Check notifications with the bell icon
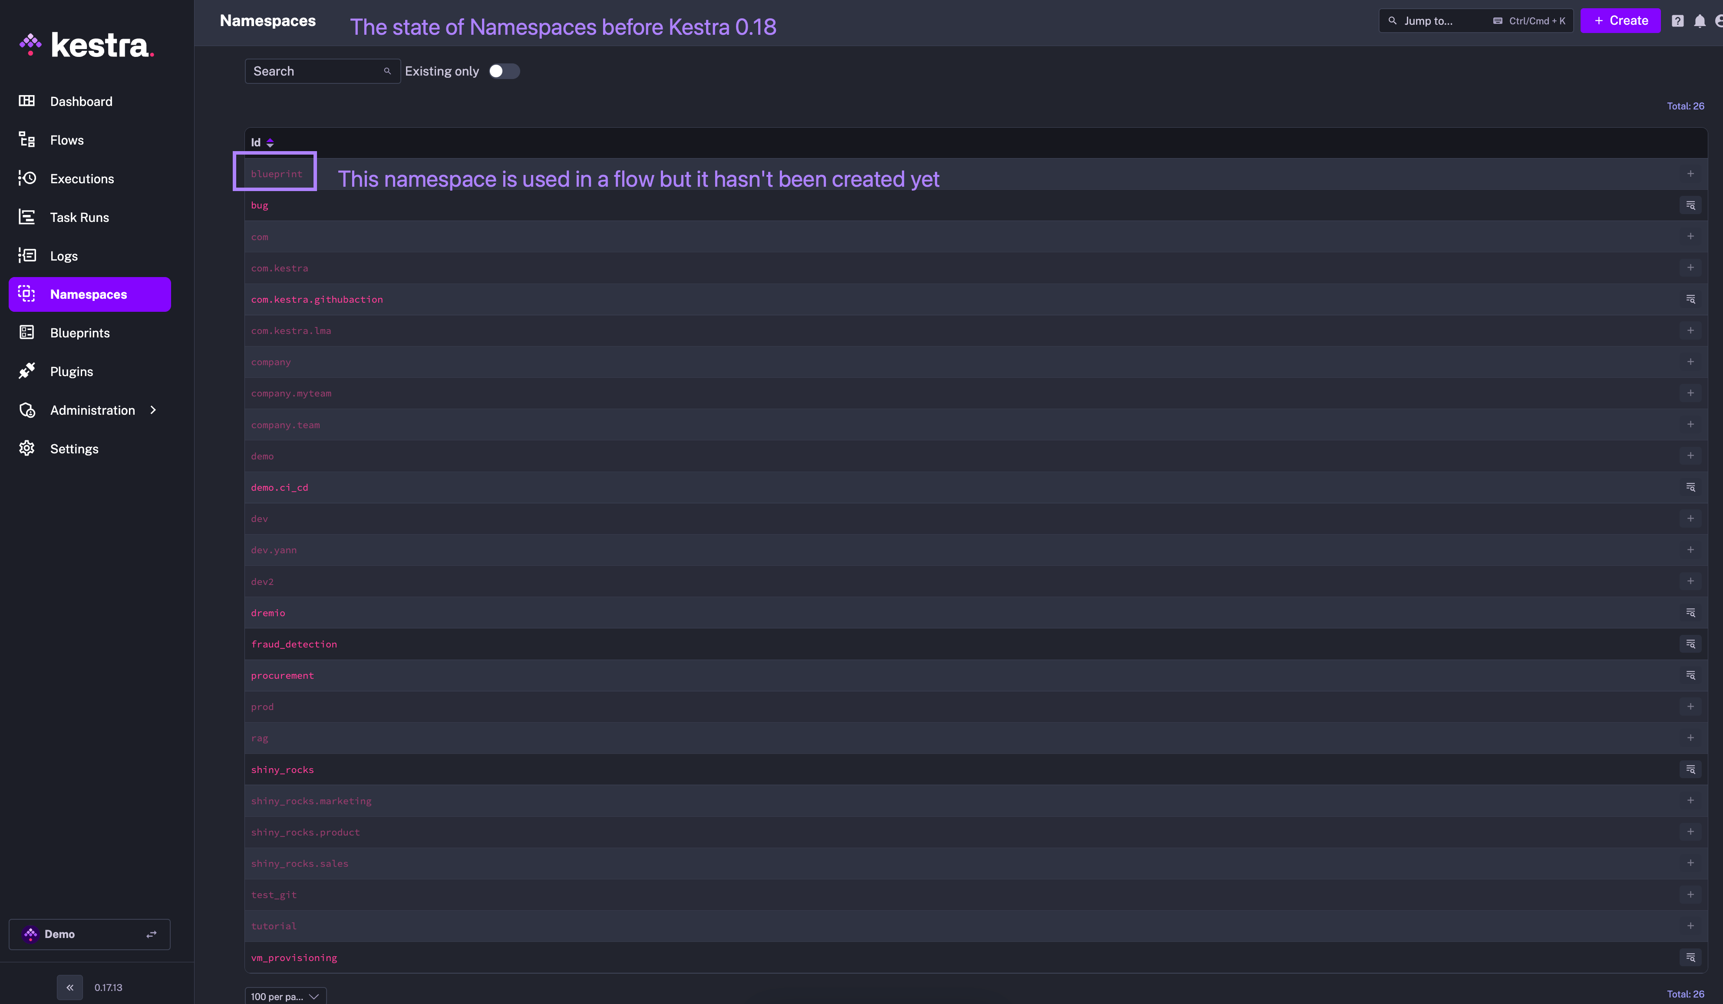 (1700, 20)
